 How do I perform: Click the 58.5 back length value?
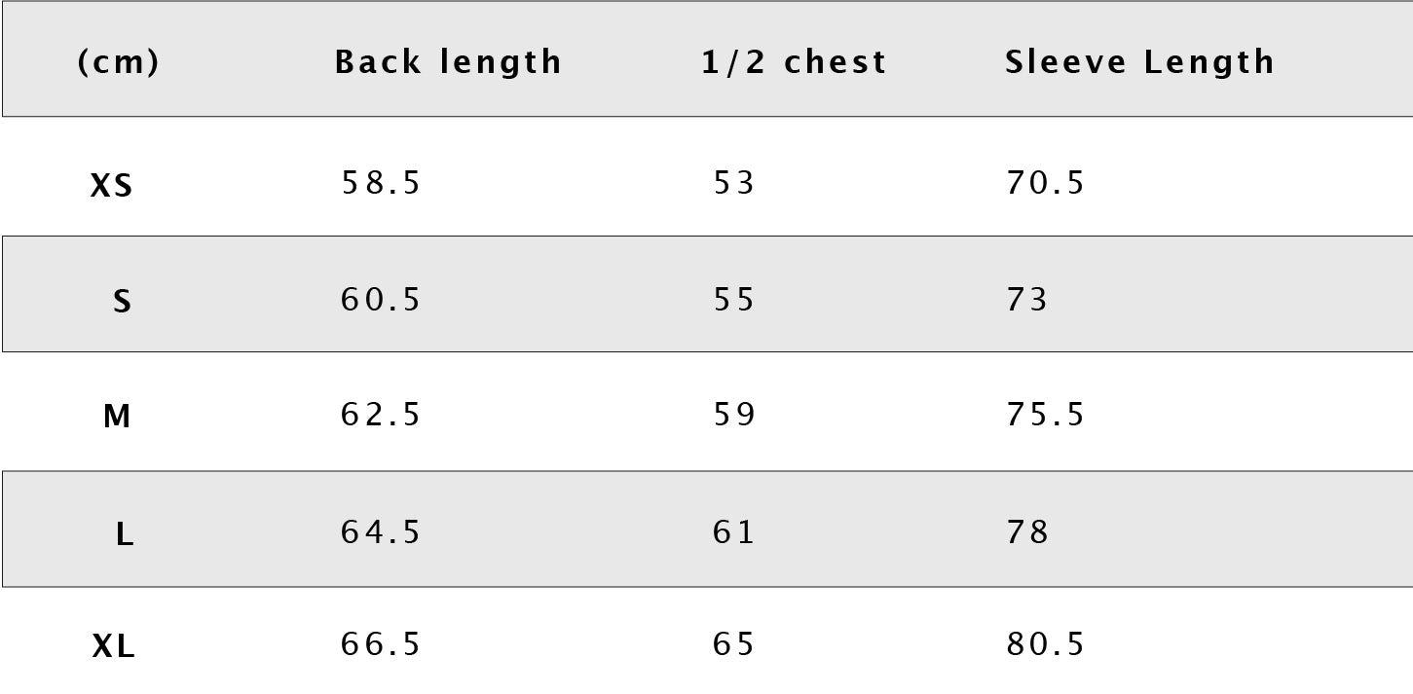point(381,183)
